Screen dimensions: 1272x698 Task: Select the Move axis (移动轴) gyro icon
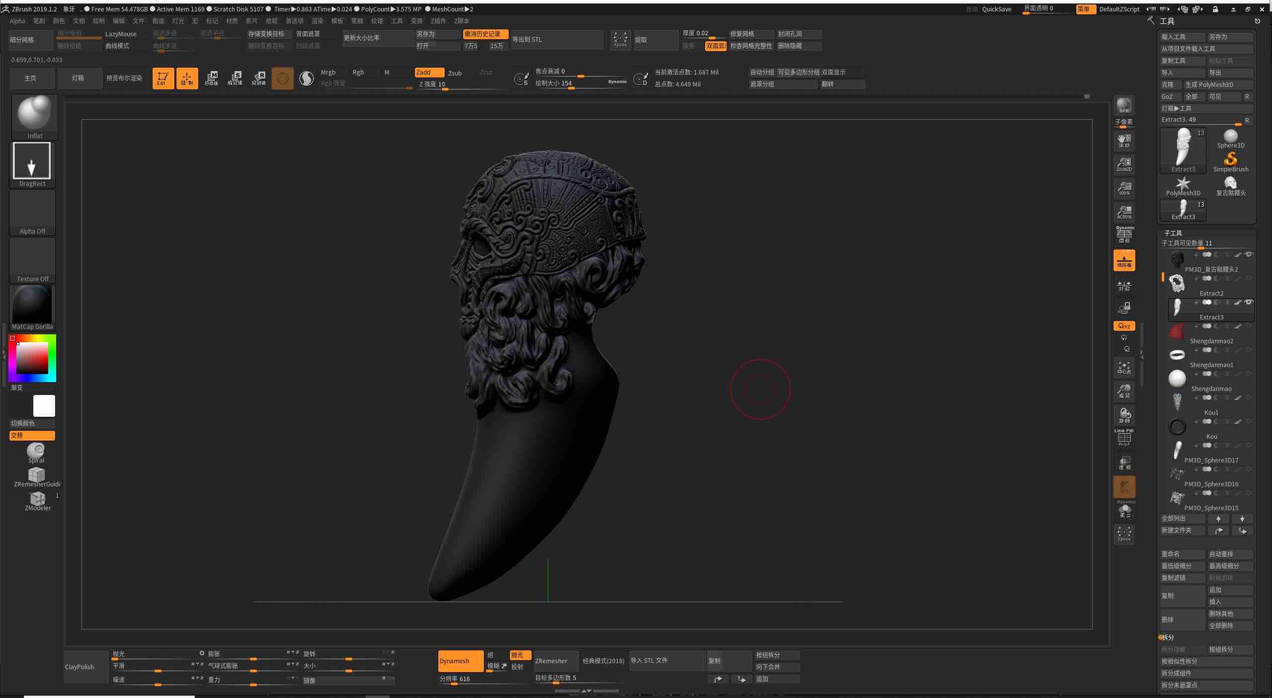[212, 78]
